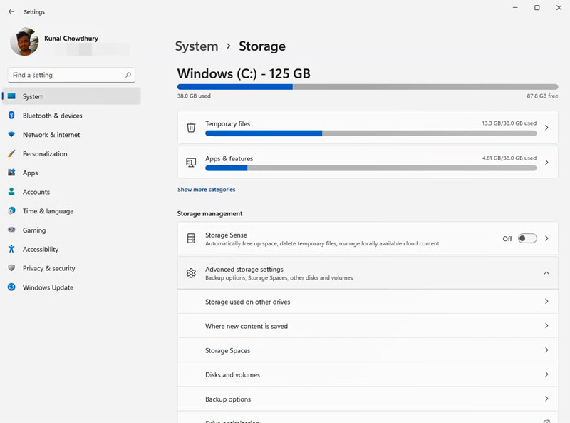The image size is (570, 423).
Task: Click System breadcrumb link
Action: pyautogui.click(x=197, y=46)
